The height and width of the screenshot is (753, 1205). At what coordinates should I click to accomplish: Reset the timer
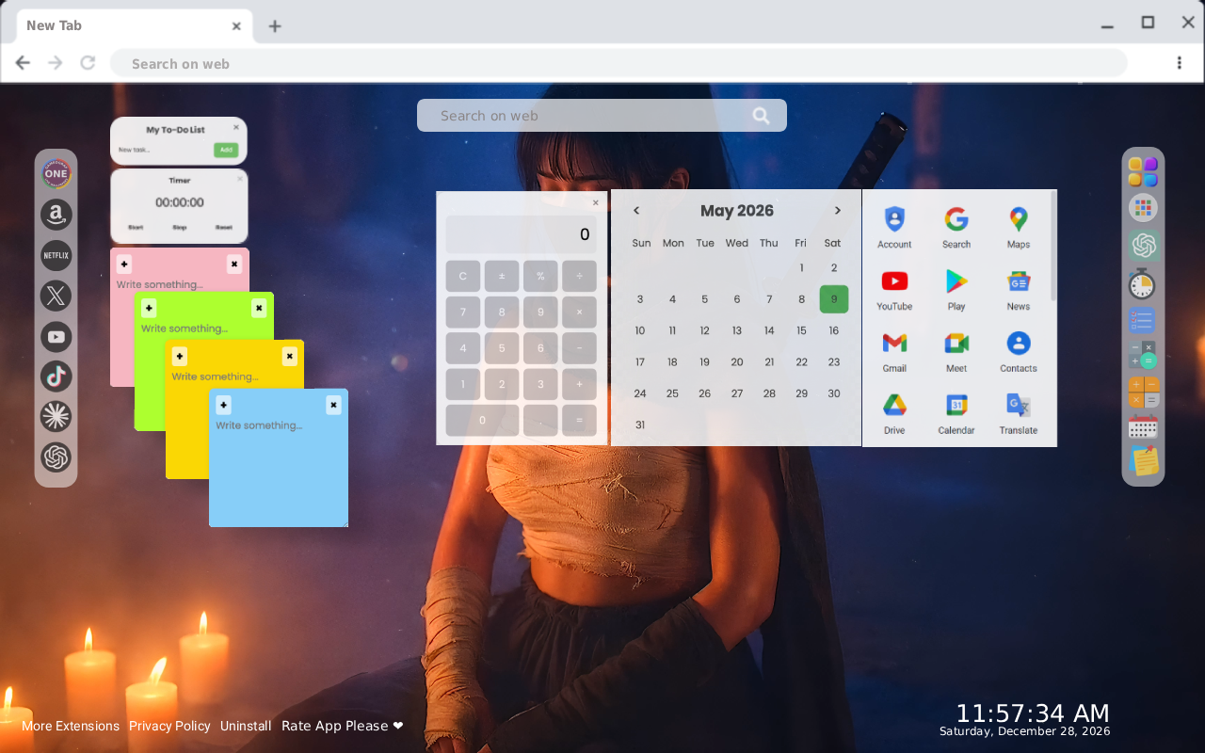coord(224,228)
